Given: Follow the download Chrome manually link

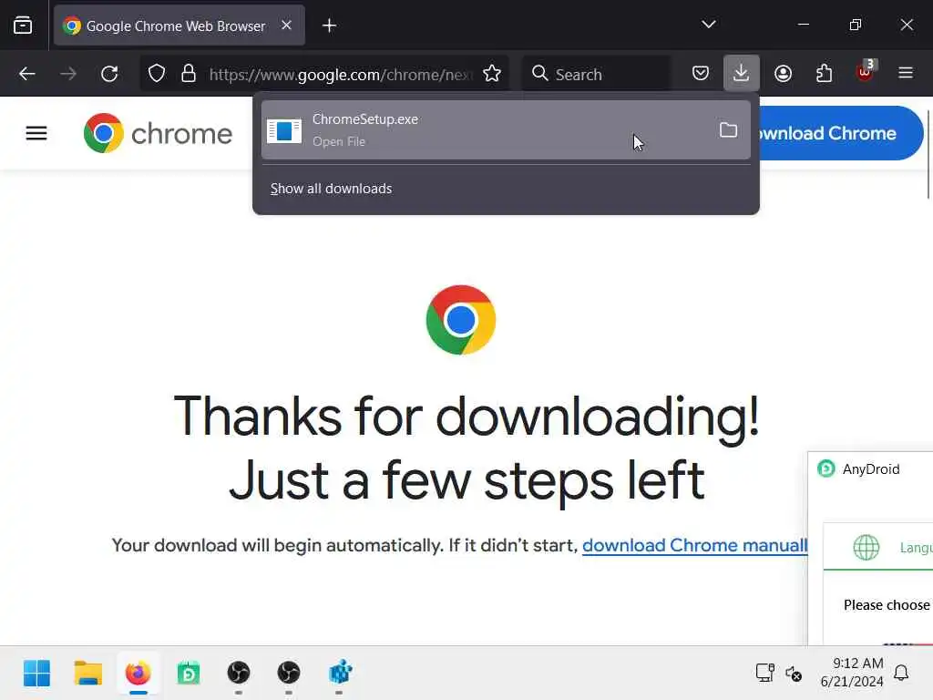Looking at the screenshot, I should (x=695, y=545).
